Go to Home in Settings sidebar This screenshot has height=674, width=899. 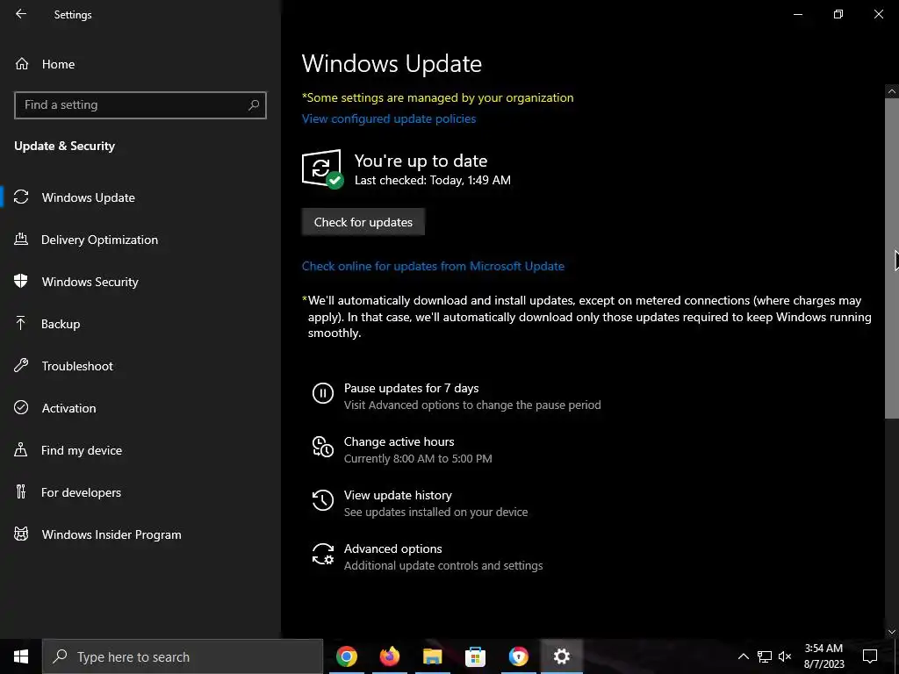click(140, 64)
